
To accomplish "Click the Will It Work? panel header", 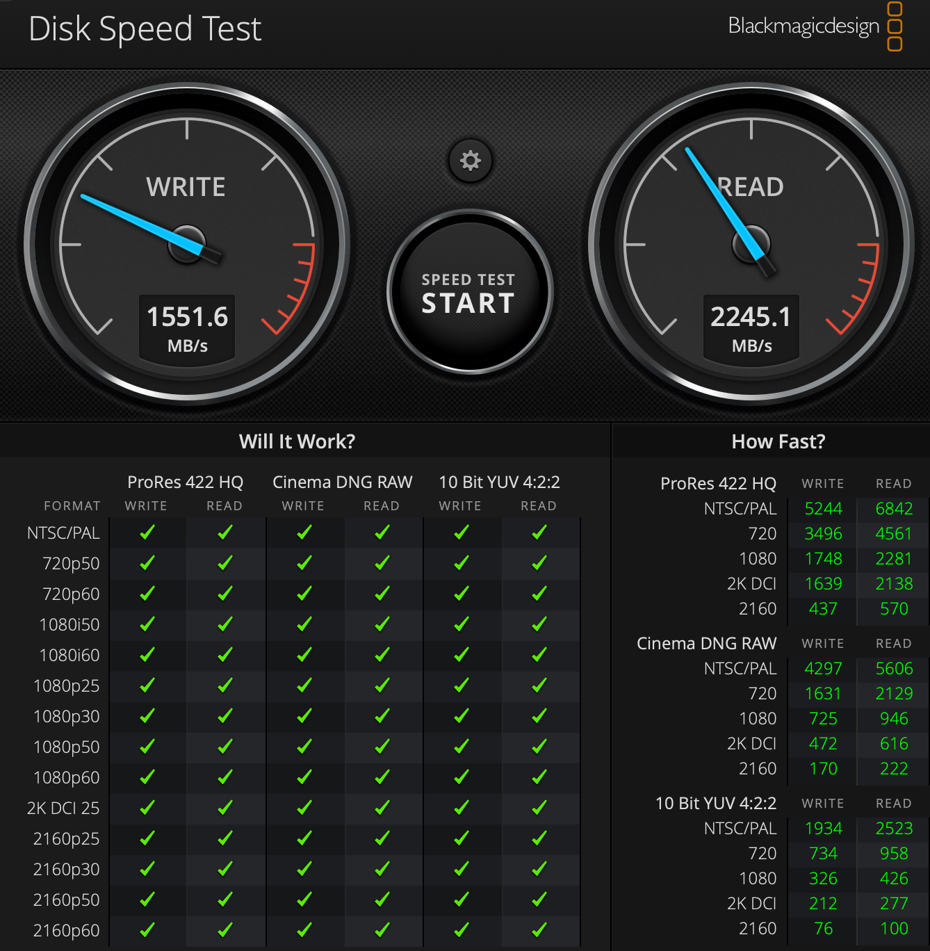I will 297,441.
